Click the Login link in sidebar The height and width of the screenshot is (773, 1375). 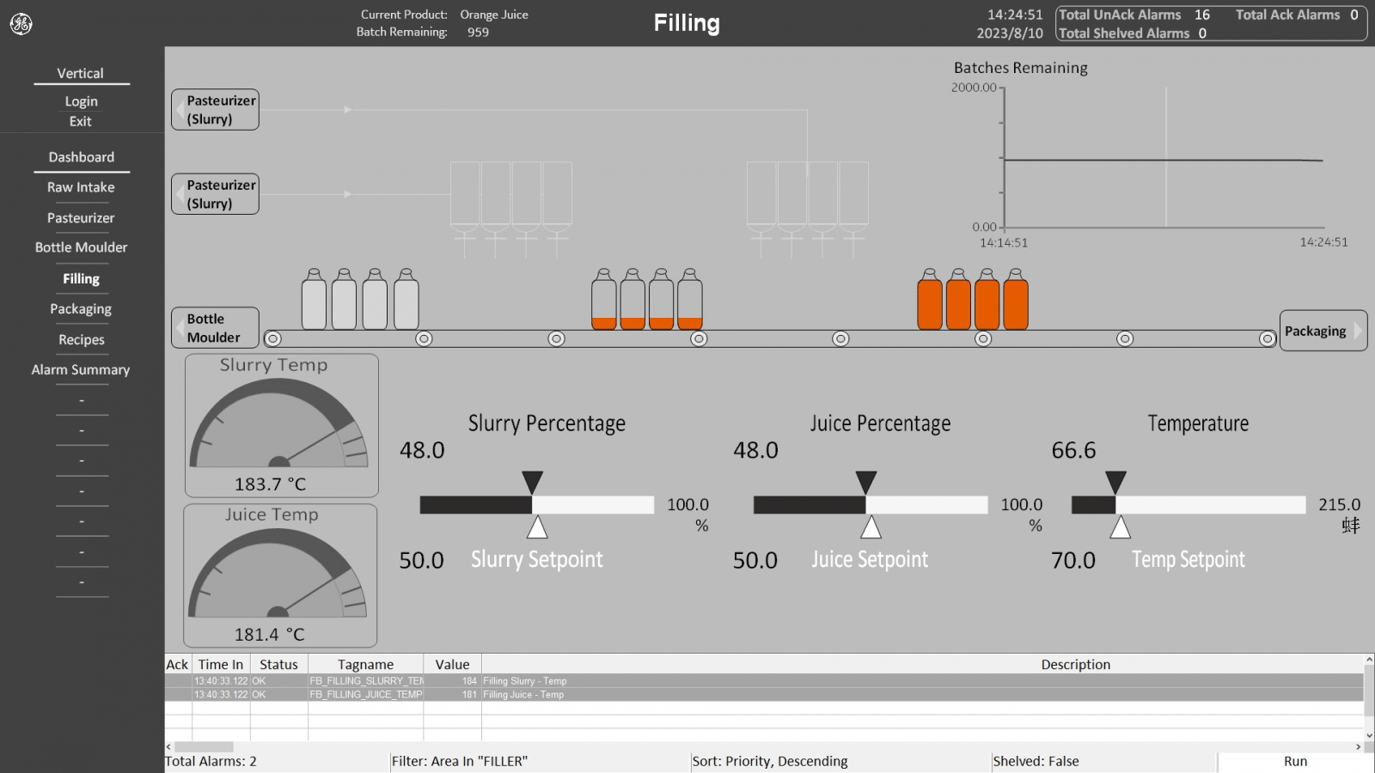point(81,101)
